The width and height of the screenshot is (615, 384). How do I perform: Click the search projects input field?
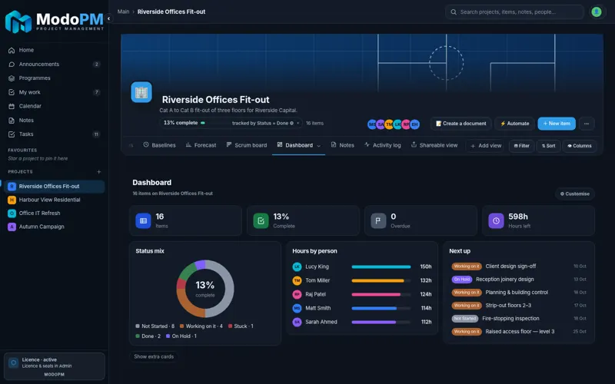514,12
